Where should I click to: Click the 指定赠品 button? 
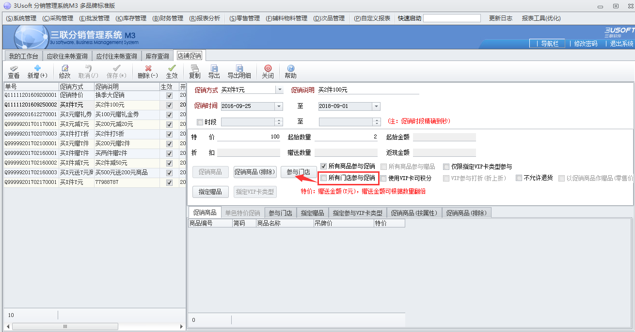pyautogui.click(x=210, y=192)
